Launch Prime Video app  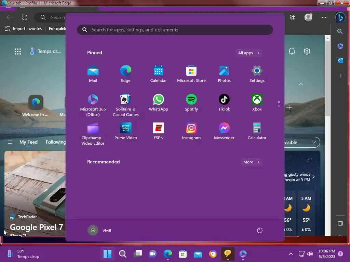[x=126, y=131]
